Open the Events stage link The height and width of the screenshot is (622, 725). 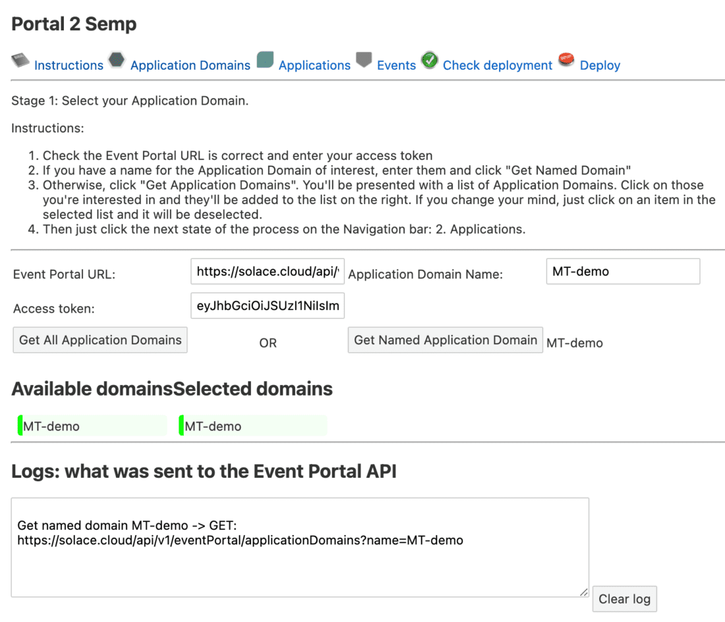pyautogui.click(x=396, y=65)
